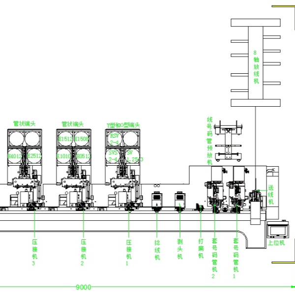The image size is (295, 295).
Task: Click the RSV 2-4 terminal reel
Action: pos(114,139)
